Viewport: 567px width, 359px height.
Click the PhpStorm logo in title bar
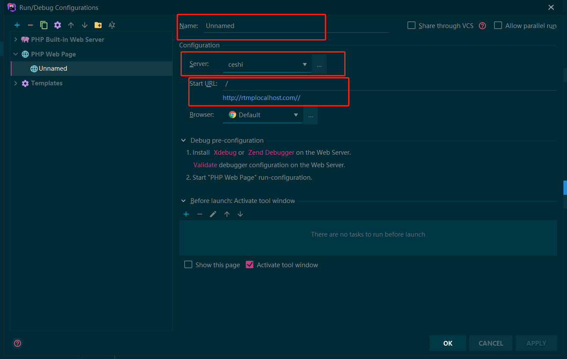12,7
